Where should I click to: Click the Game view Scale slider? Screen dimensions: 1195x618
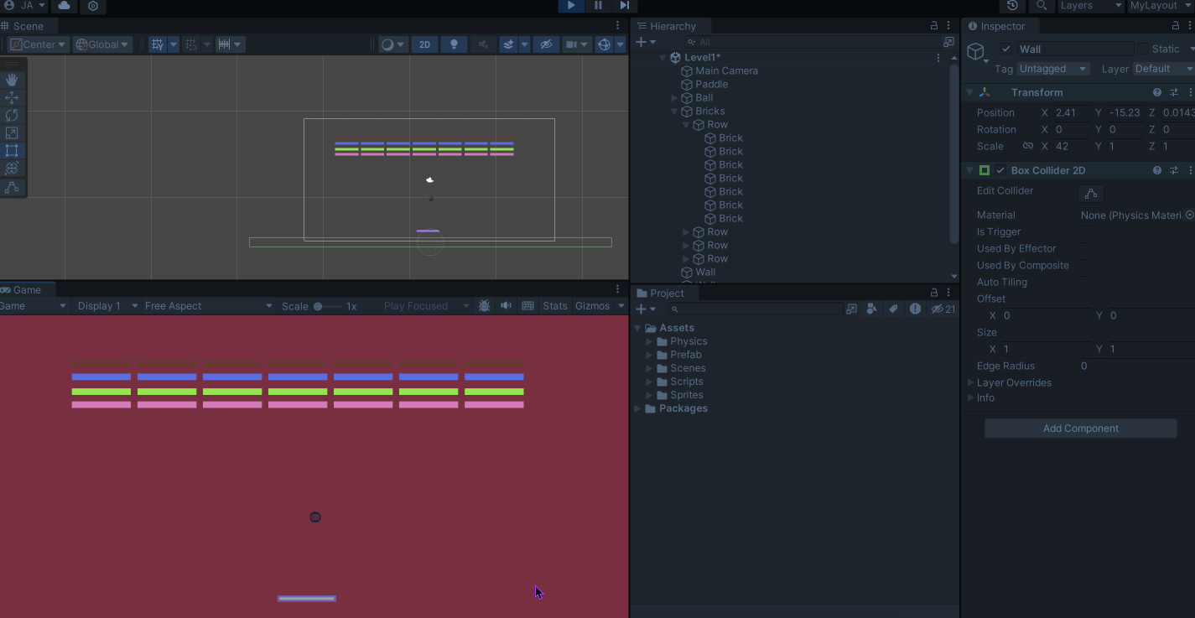(328, 306)
